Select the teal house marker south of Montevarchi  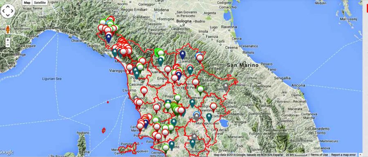(x=192, y=103)
